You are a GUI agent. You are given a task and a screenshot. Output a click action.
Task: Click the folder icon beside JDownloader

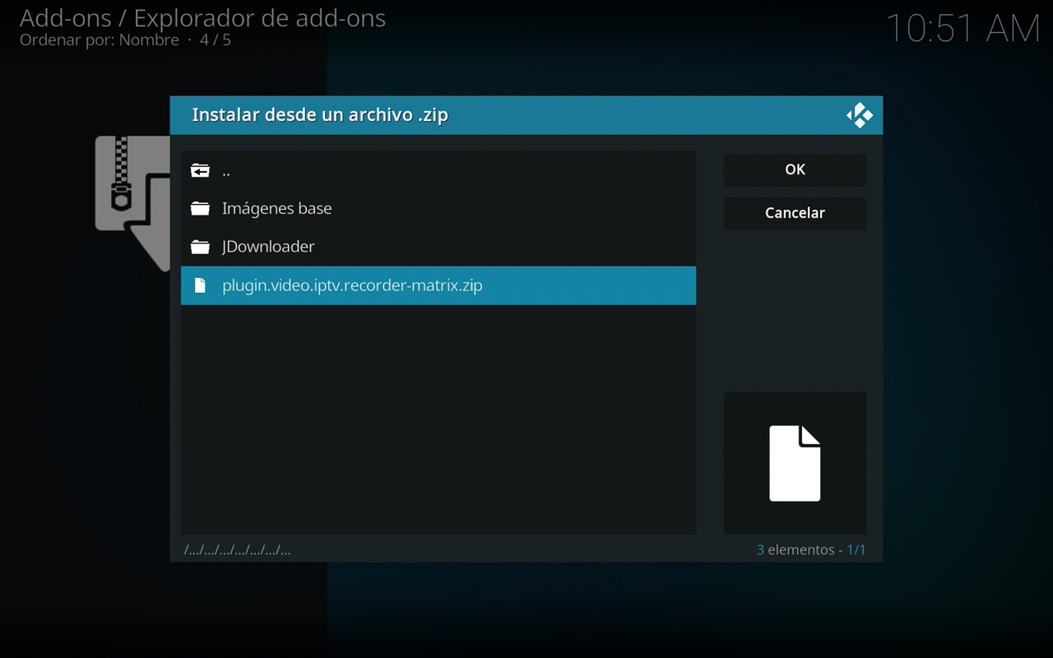[x=200, y=246]
